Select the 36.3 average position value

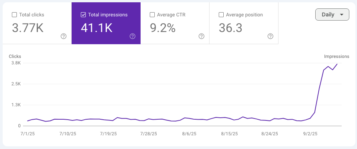[231, 28]
